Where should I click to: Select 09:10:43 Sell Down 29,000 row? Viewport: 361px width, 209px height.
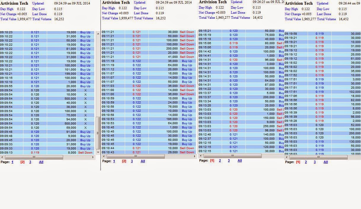pyautogui.click(x=149, y=152)
